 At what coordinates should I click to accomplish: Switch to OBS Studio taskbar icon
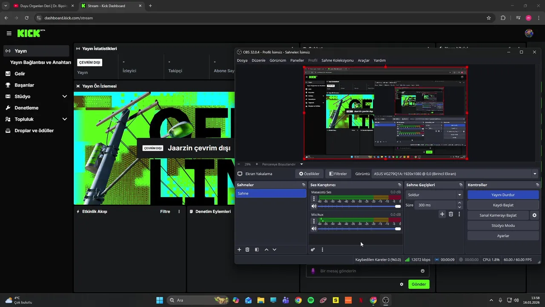click(386, 300)
